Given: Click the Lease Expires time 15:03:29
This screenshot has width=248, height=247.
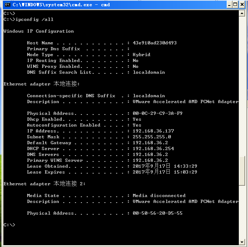Looking at the screenshot, I should [x=186, y=172].
